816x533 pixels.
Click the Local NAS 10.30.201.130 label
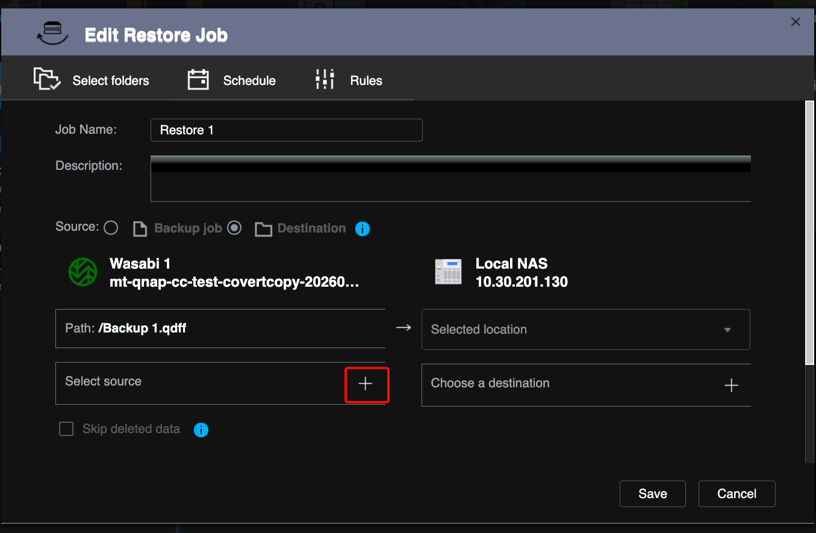pos(522,272)
